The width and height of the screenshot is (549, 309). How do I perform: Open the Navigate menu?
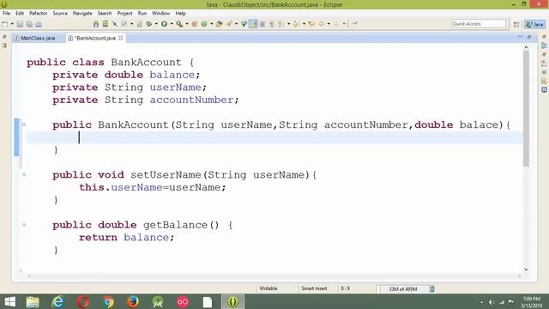(82, 14)
